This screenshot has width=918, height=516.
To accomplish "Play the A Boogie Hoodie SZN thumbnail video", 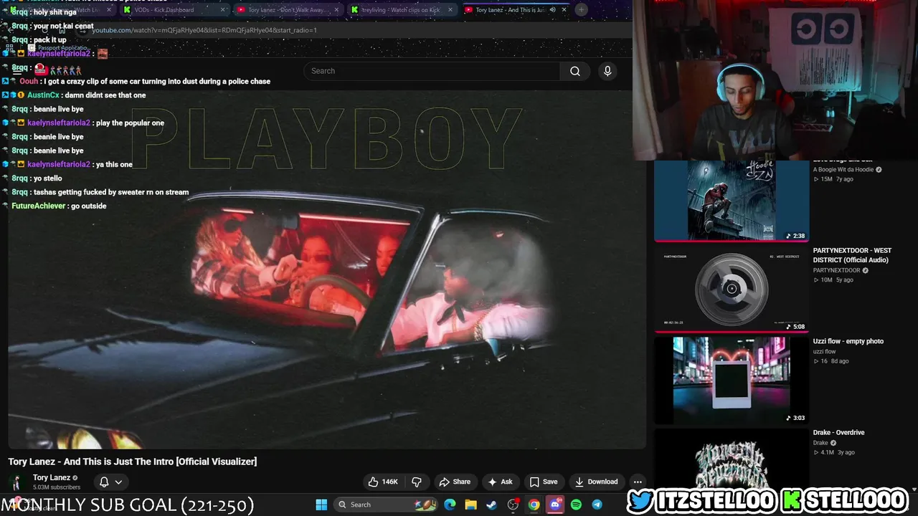I will (732, 201).
